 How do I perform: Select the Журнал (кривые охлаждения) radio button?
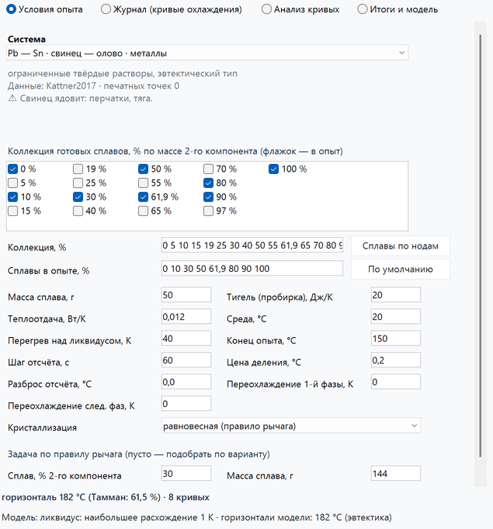click(x=106, y=9)
